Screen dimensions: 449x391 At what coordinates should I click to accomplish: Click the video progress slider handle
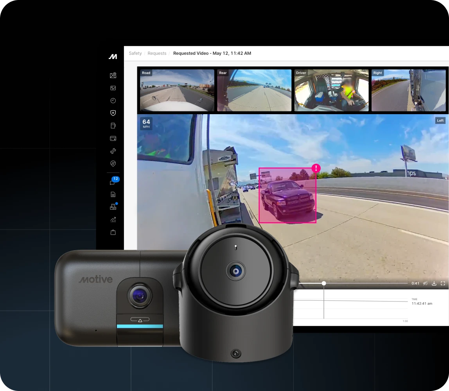pyautogui.click(x=324, y=283)
